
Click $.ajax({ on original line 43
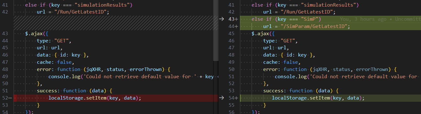click(x=37, y=34)
